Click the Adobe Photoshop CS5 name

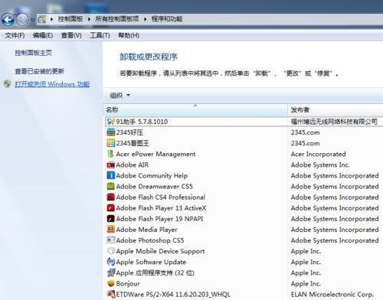(150, 240)
